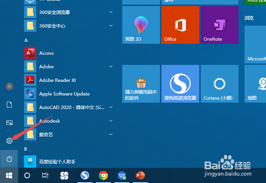The image size is (266, 183).
Task: Expand the 360安全浏览器 folder chevron
Action: pos(111,12)
